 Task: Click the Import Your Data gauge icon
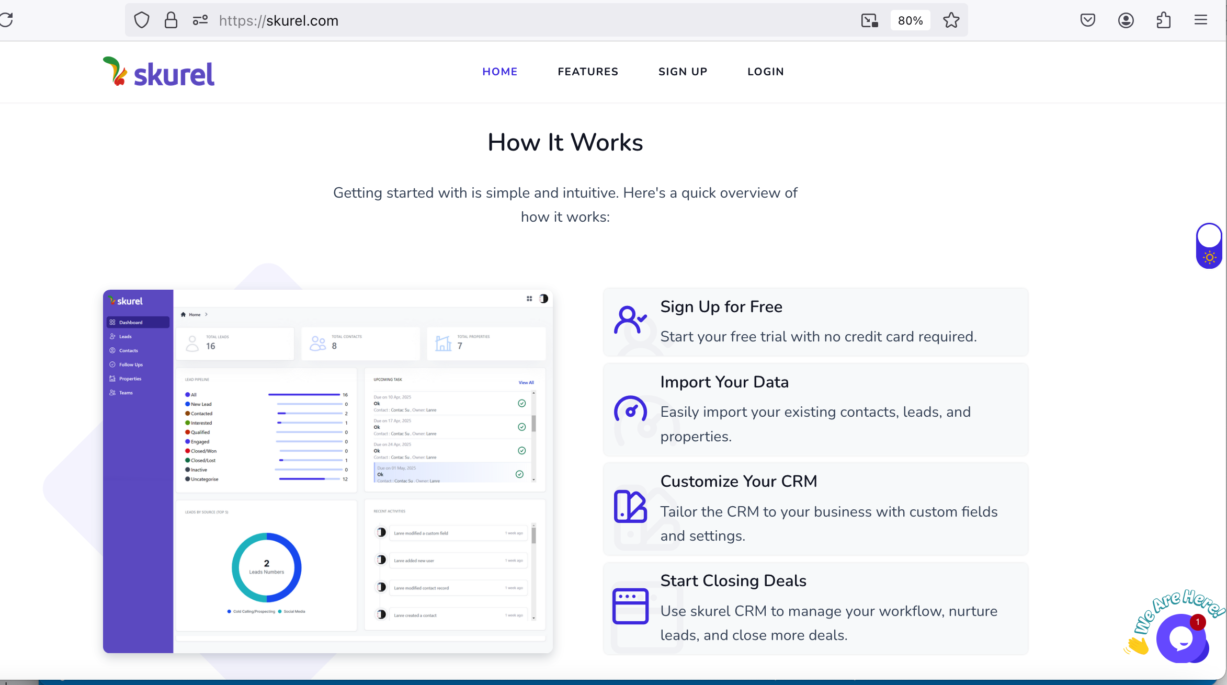coord(630,409)
